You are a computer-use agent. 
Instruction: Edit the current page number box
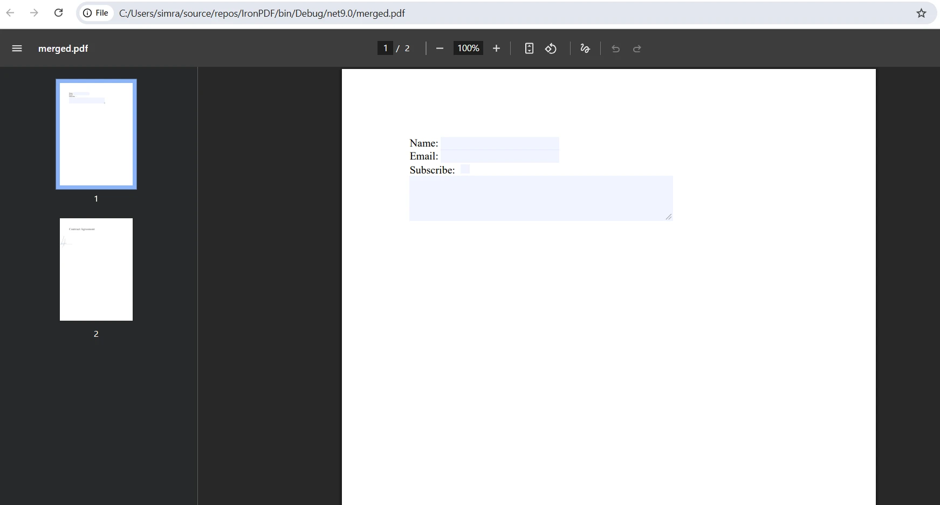pos(386,48)
